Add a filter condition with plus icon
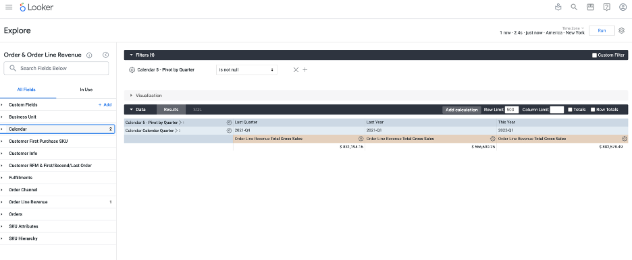This screenshot has width=632, height=260. click(x=305, y=70)
